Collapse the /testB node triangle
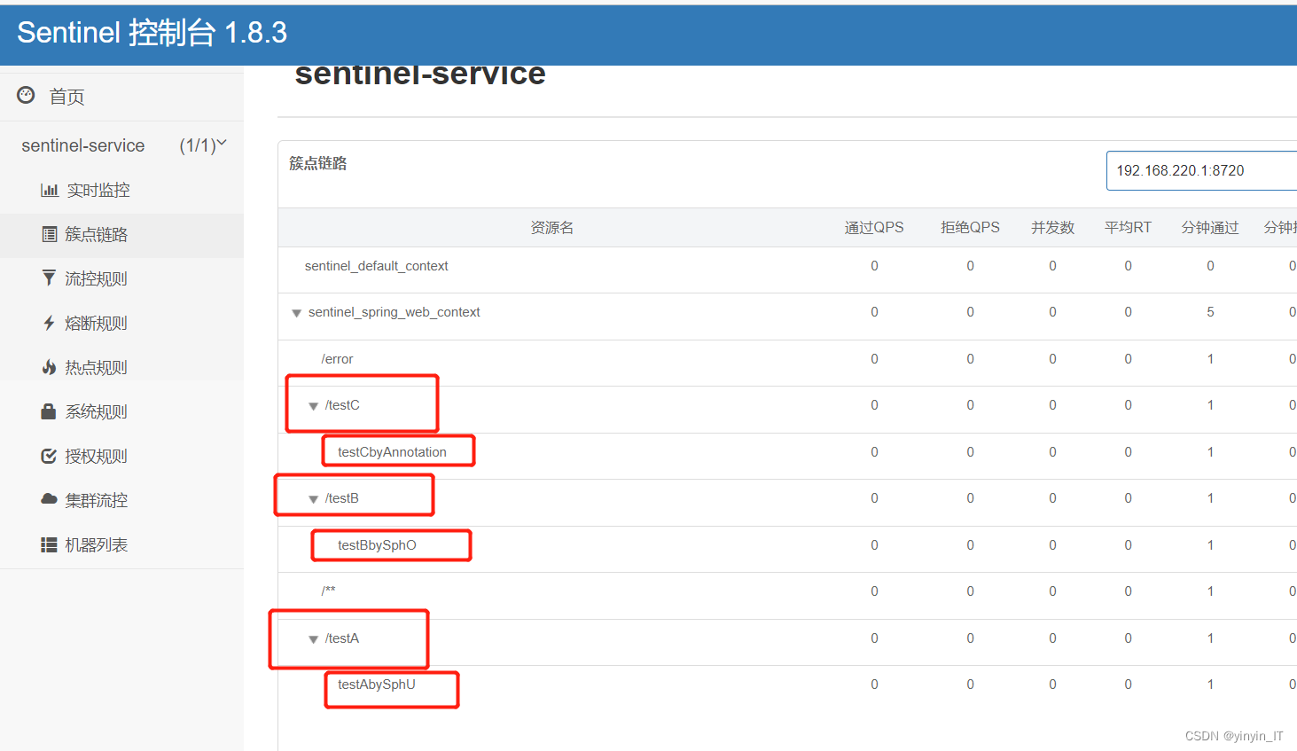This screenshot has width=1297, height=751. click(313, 499)
